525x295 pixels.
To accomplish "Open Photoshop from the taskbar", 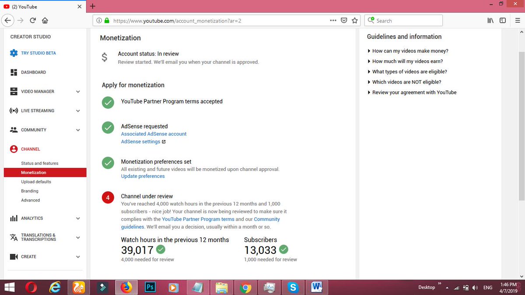I will pyautogui.click(x=150, y=287).
